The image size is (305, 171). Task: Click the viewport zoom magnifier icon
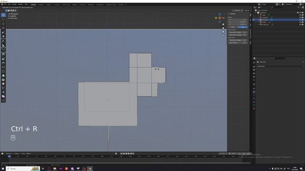pos(223,24)
